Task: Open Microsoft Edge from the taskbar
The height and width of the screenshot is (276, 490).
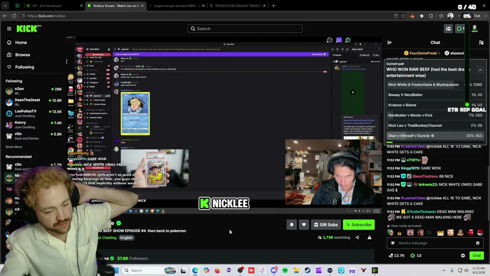Action: click(x=195, y=271)
